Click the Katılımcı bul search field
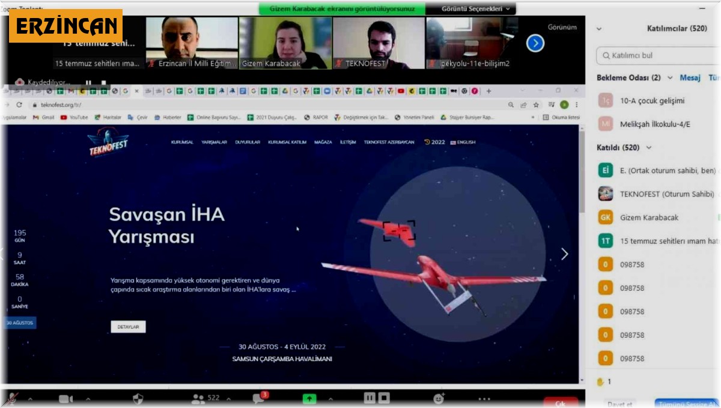Image resolution: width=721 pixels, height=408 pixels. 659,55
